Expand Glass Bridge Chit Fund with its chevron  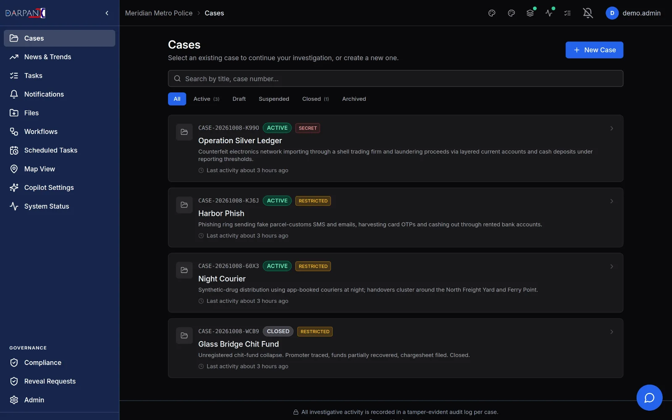[612, 332]
